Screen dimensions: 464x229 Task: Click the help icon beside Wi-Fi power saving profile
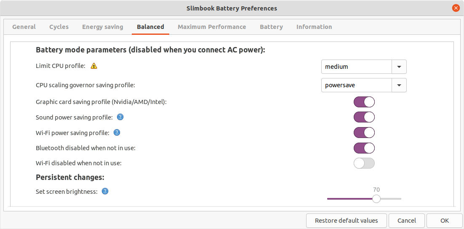pyautogui.click(x=117, y=133)
